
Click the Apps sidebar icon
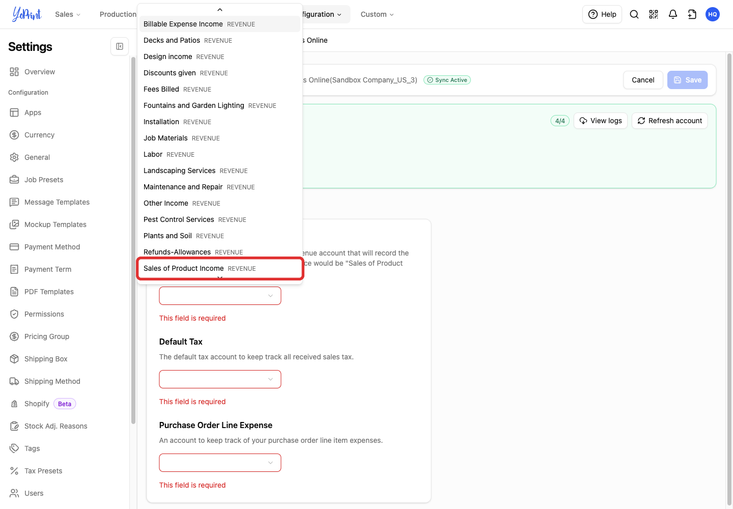coord(14,112)
